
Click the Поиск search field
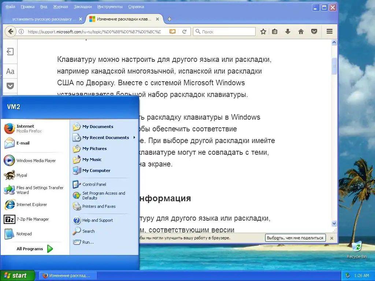224,31
